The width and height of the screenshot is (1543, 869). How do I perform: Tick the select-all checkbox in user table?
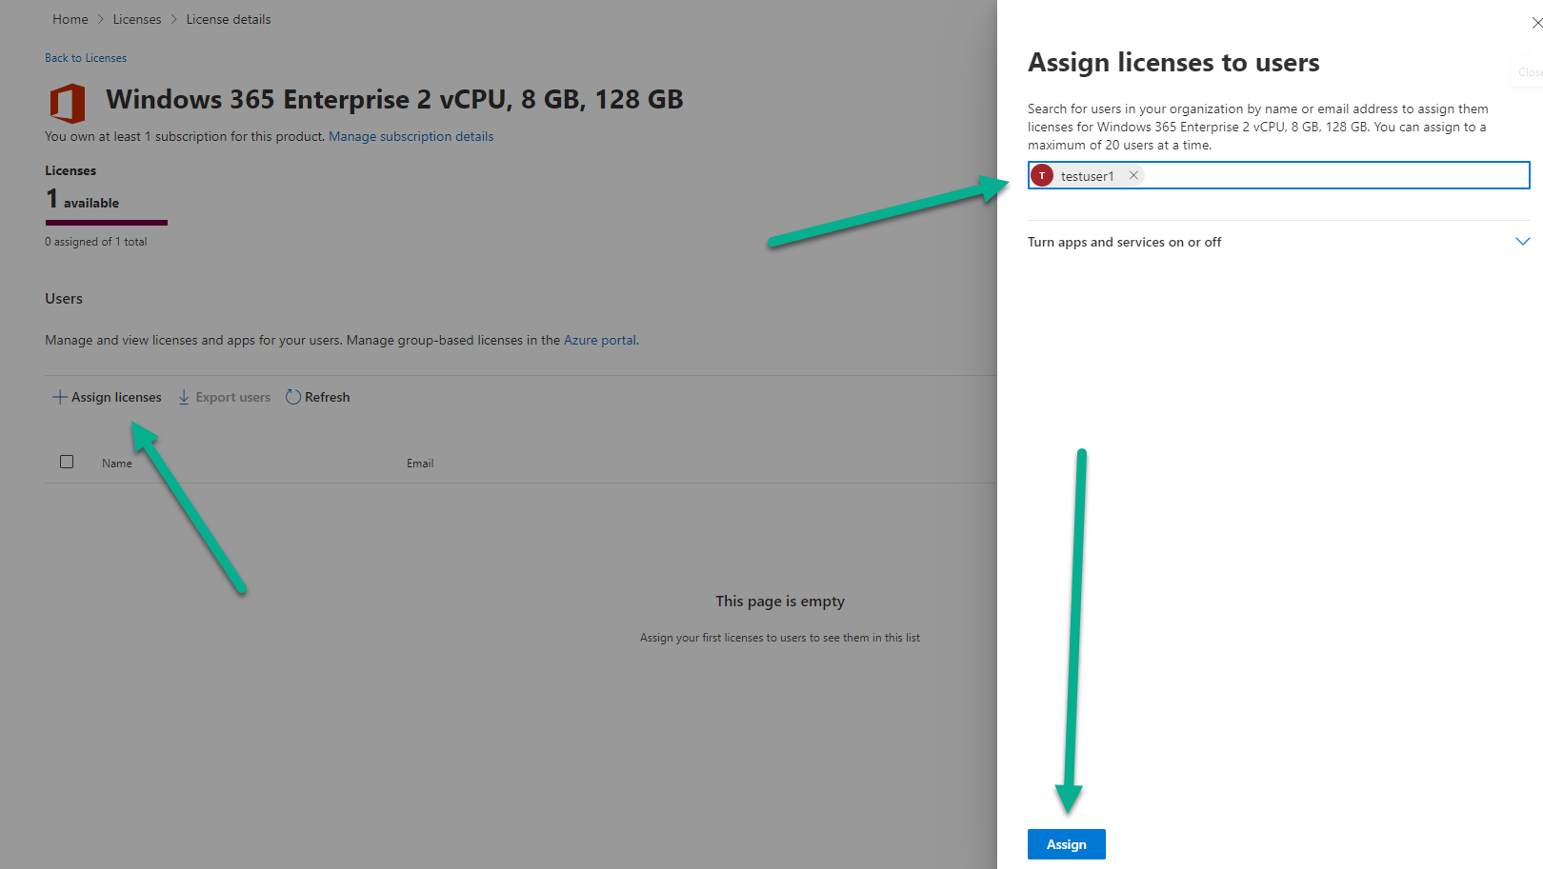pos(67,462)
